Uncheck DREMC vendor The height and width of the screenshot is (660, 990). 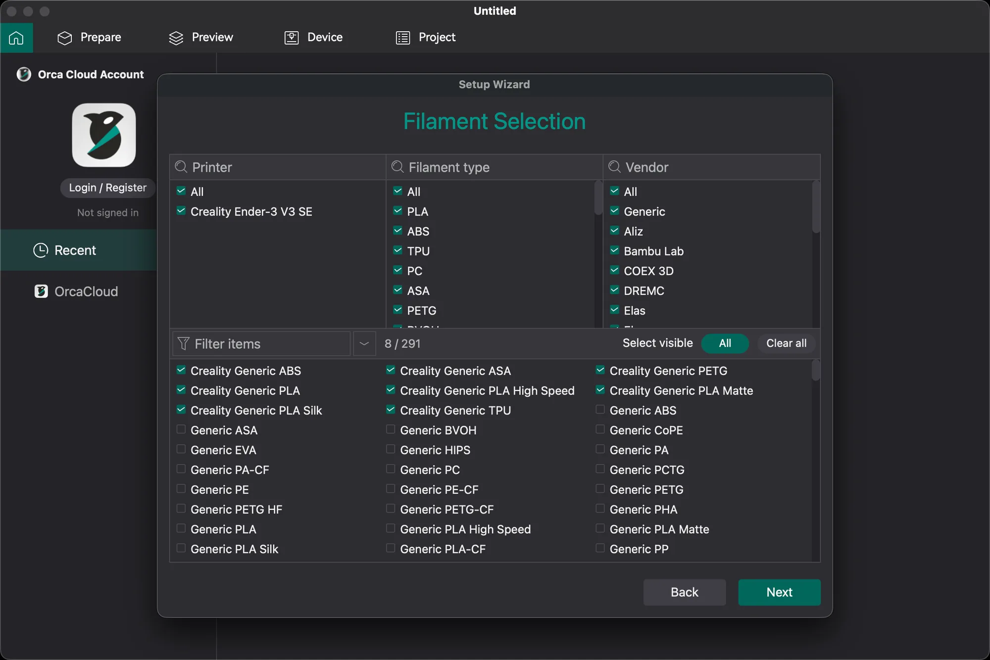click(614, 290)
